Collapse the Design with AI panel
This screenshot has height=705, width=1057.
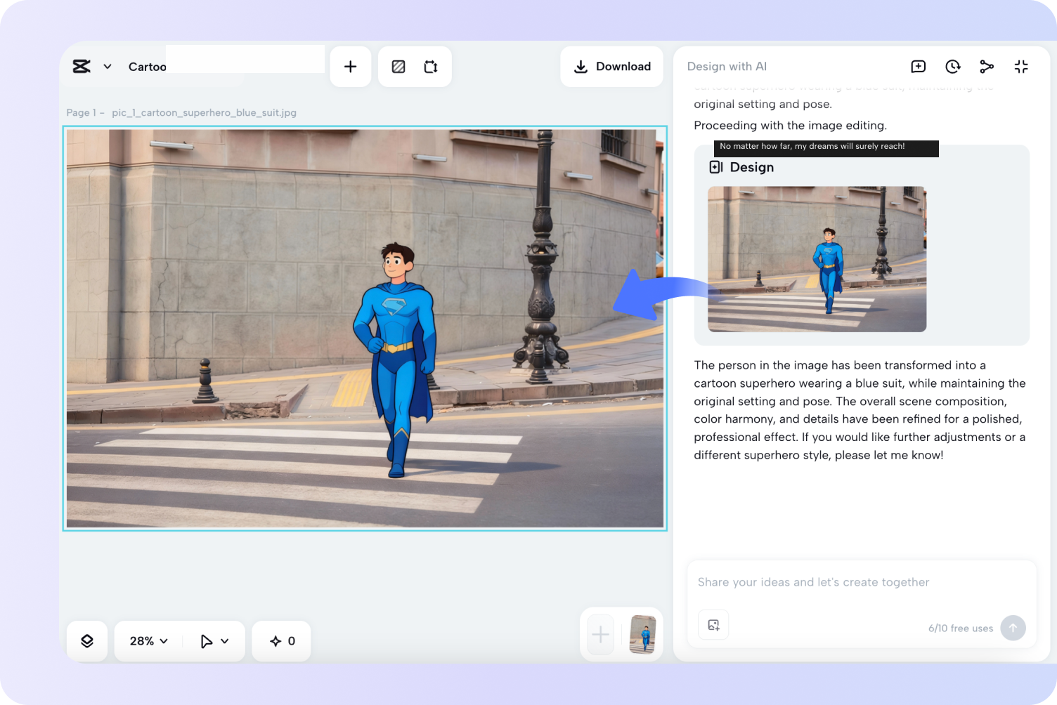point(1021,67)
